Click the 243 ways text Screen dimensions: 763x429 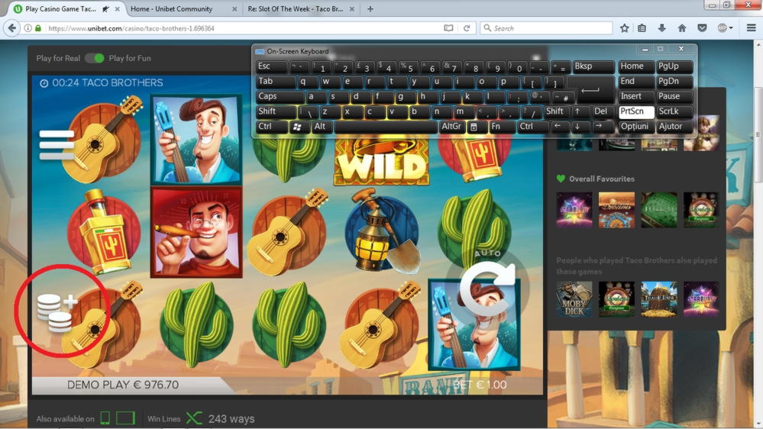tap(231, 419)
